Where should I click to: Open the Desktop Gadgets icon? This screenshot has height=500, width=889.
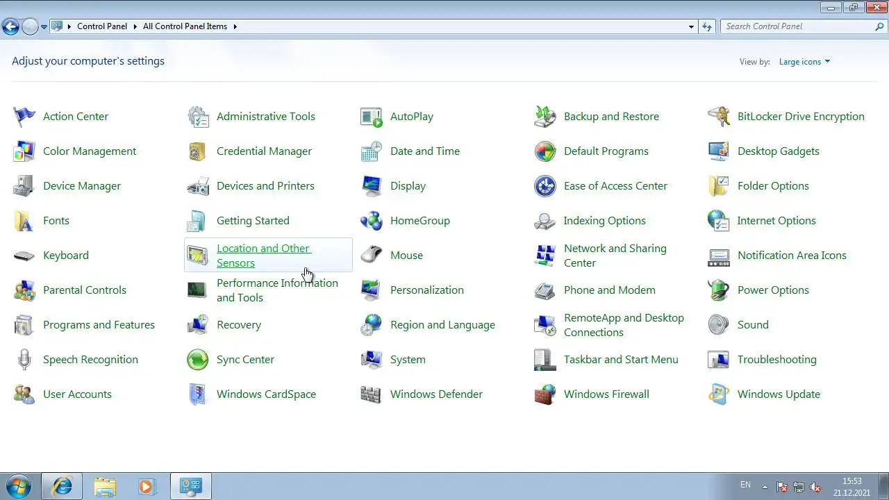(719, 151)
